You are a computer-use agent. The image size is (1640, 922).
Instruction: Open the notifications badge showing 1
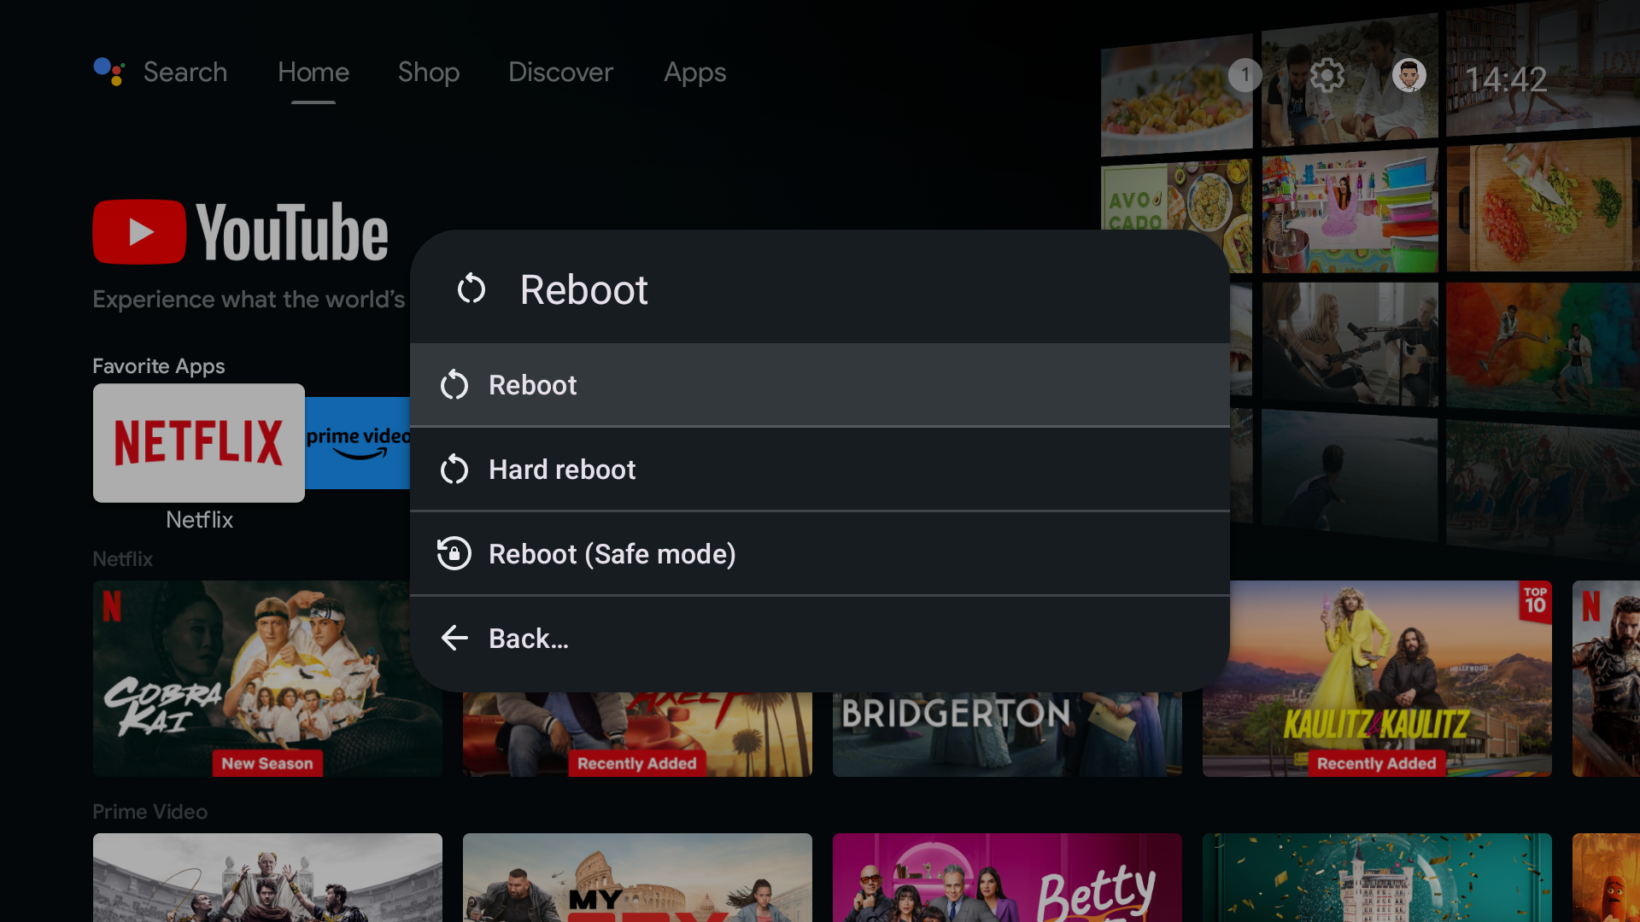(1245, 75)
